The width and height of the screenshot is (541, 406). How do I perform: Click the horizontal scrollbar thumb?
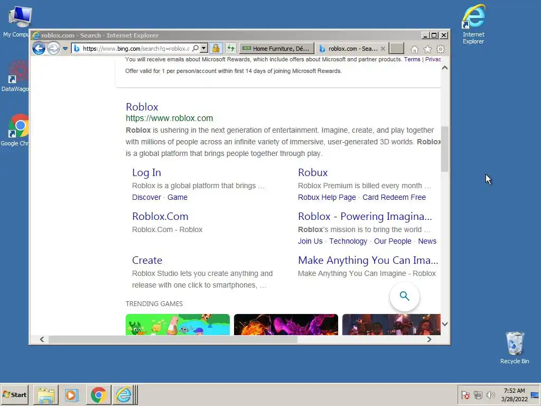[173, 339]
